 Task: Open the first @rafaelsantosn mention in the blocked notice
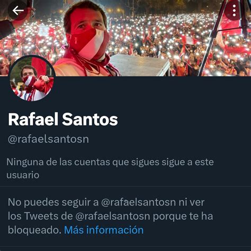pyautogui.click(x=138, y=202)
